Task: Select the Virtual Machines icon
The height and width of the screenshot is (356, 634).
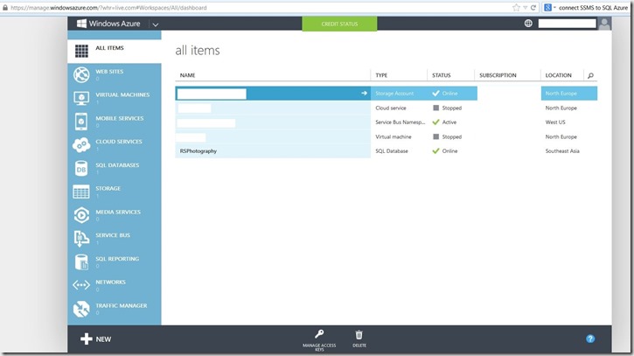Action: tap(81, 98)
